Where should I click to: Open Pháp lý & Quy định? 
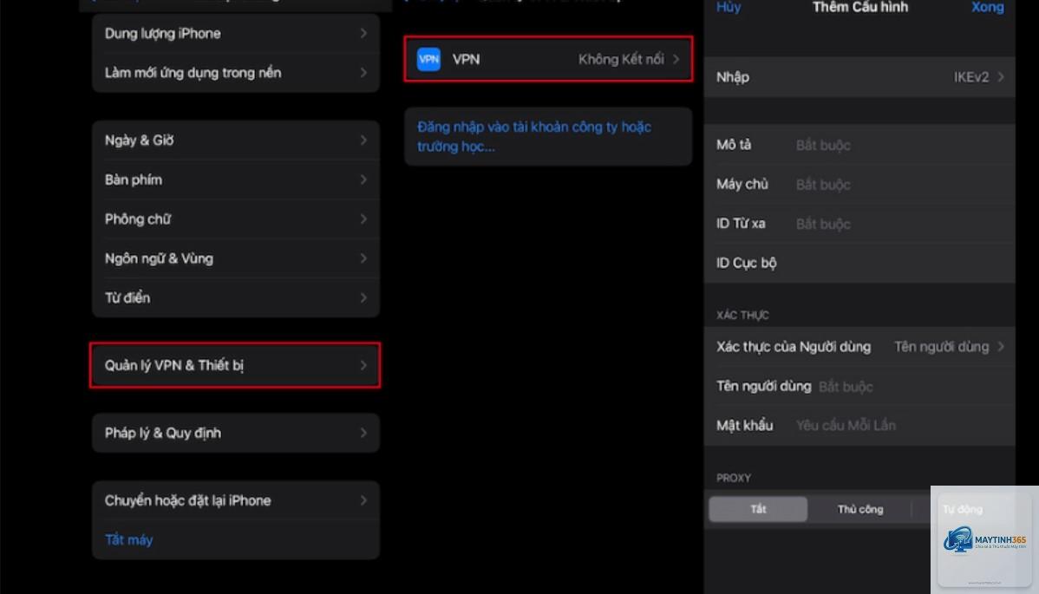tap(235, 433)
